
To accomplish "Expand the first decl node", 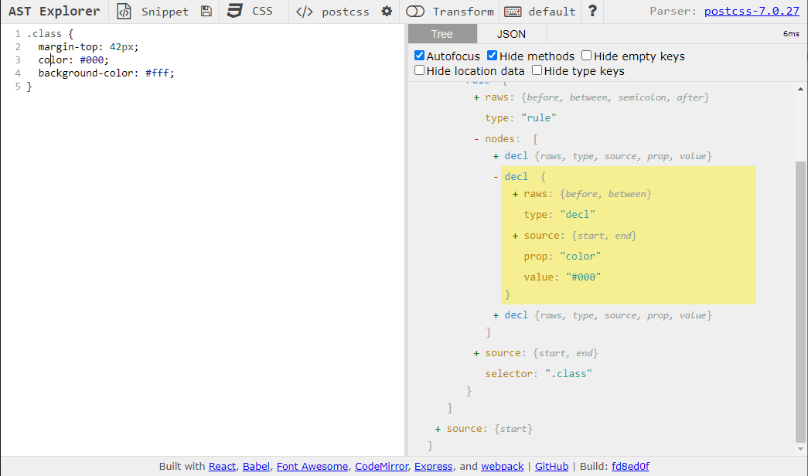I will [496, 156].
